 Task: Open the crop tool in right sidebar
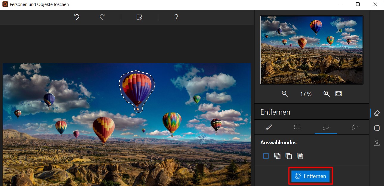pos(377,128)
